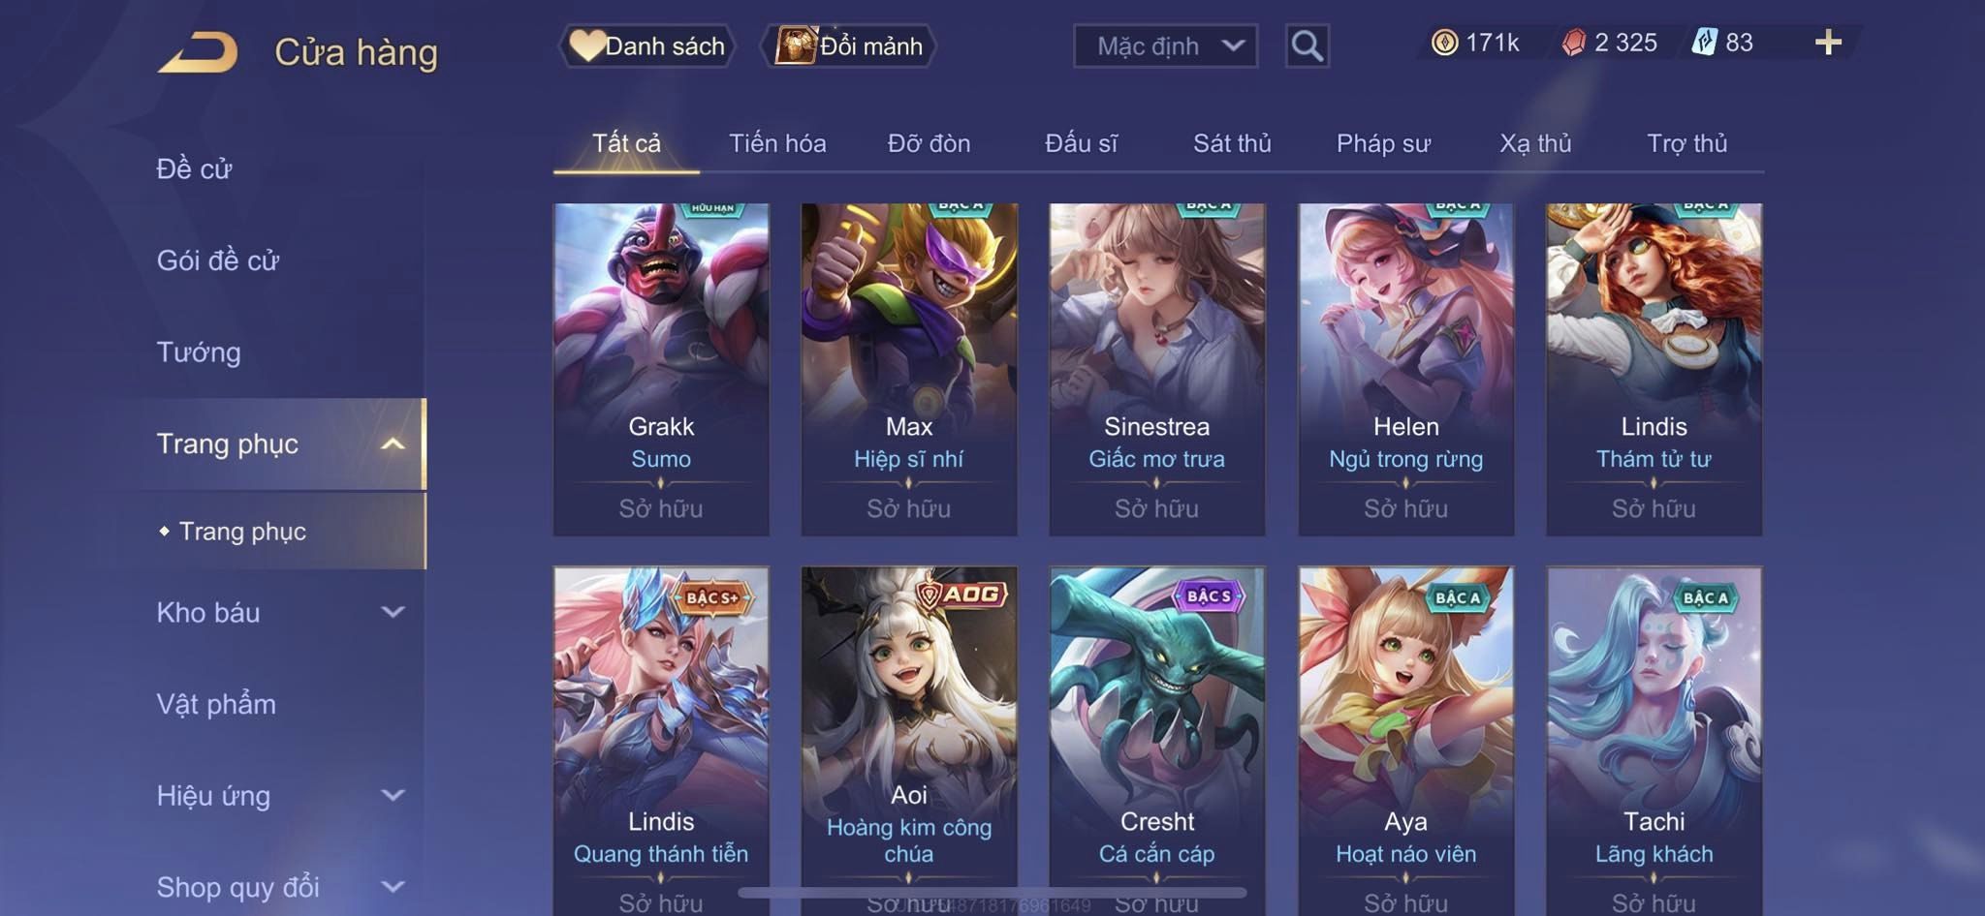Image resolution: width=1985 pixels, height=916 pixels.
Task: Click the gold coin 171k icon
Action: (1444, 43)
